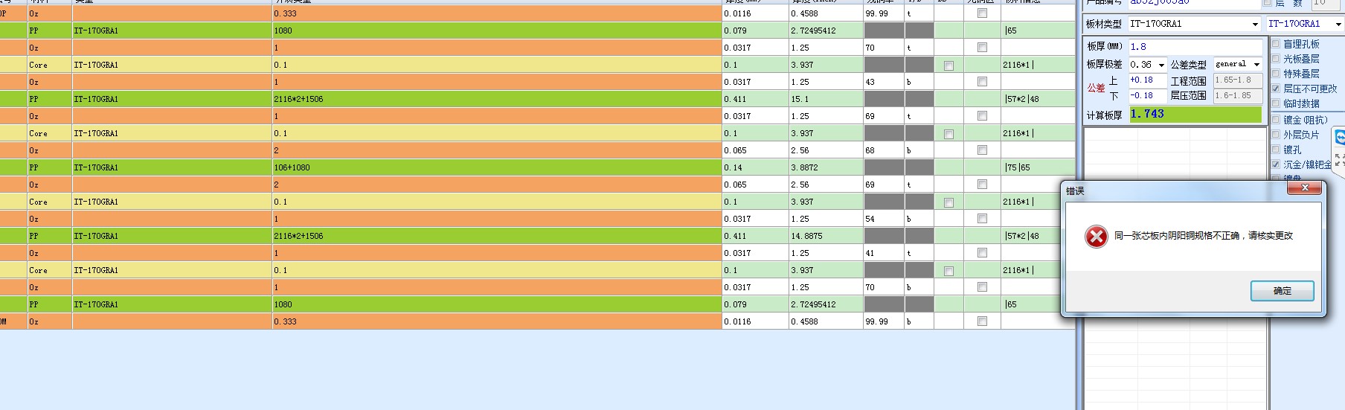This screenshot has width=1345, height=410.
Task: Click the 工程范围 field 1.65-1.8
Action: tap(1238, 80)
